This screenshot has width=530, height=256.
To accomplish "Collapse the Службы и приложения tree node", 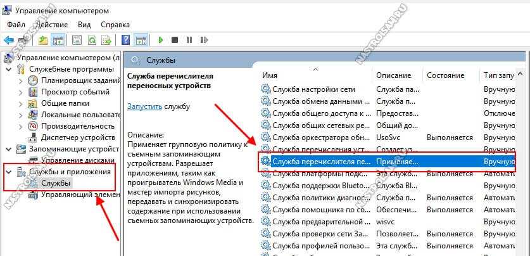I will (8, 172).
